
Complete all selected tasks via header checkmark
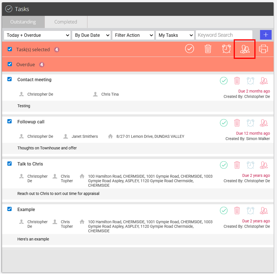coord(189,49)
